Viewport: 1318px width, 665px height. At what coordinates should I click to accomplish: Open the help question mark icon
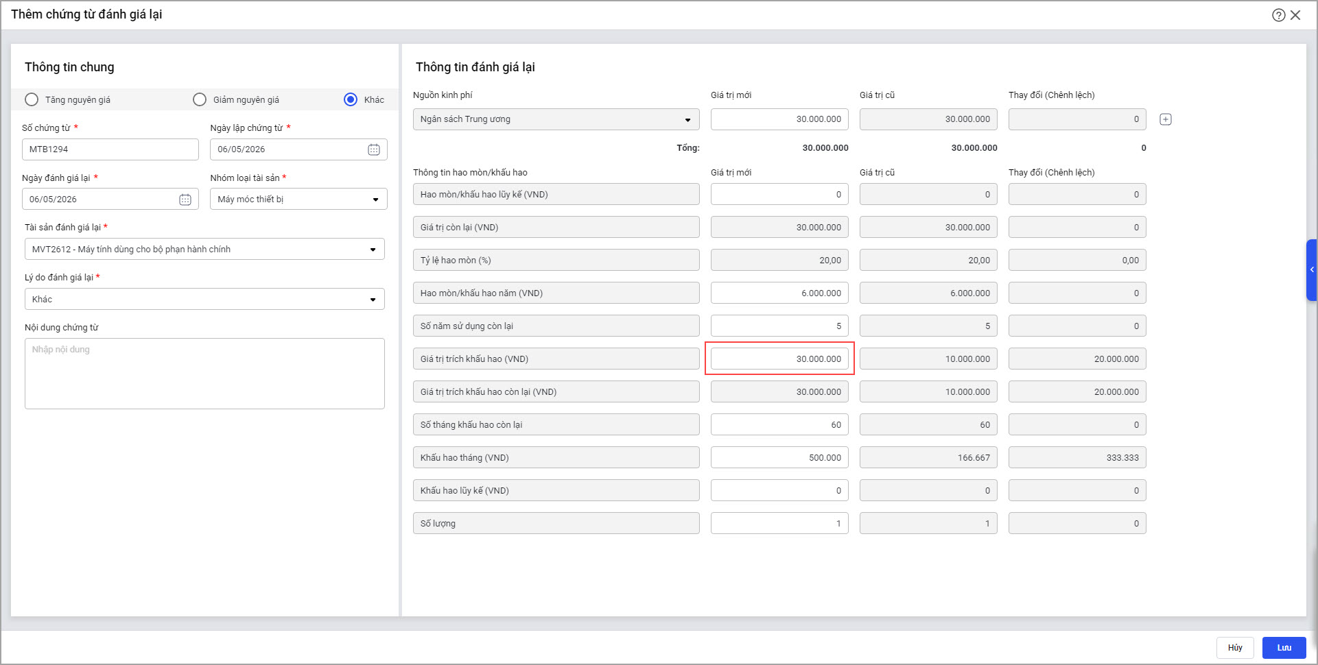1278,15
